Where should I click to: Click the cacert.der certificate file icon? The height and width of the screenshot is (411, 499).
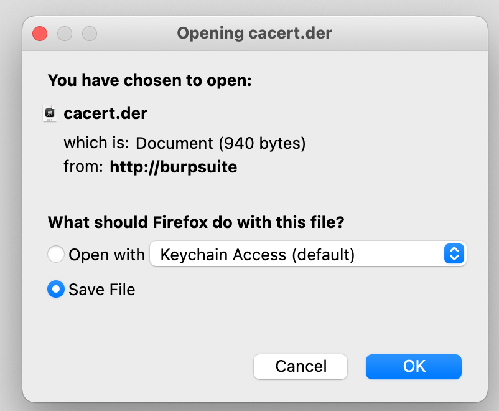[50, 114]
